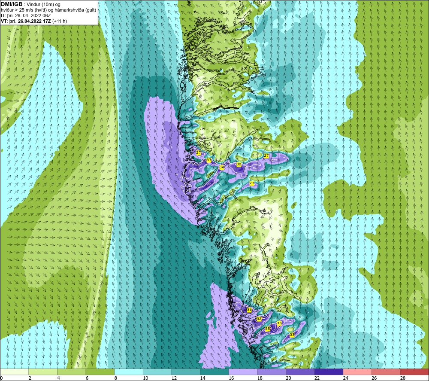Select the yellow max gust label 34

point(222,167)
